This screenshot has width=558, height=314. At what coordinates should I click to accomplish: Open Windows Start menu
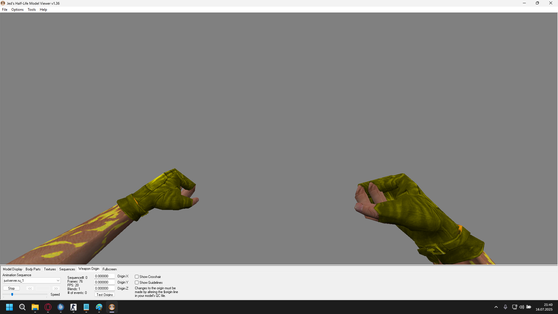click(10, 307)
